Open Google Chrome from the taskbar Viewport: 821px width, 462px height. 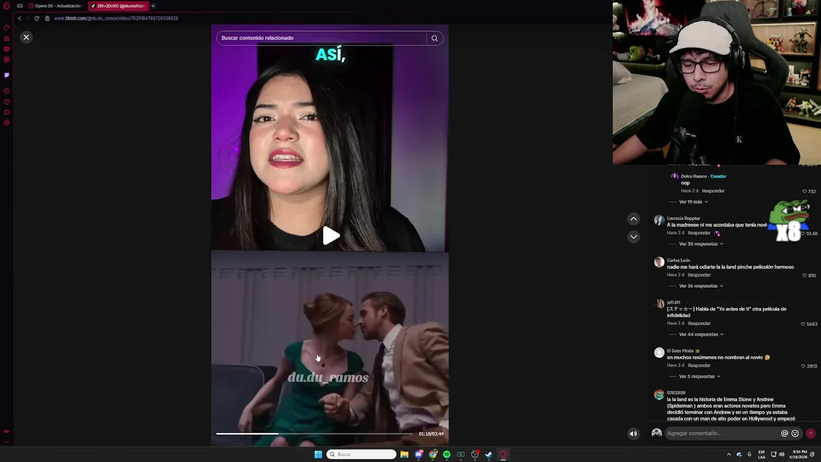433,454
